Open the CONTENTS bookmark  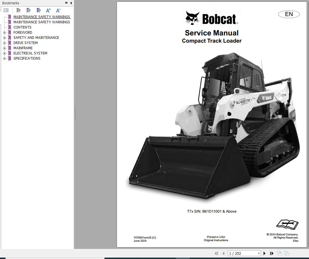[22, 27]
